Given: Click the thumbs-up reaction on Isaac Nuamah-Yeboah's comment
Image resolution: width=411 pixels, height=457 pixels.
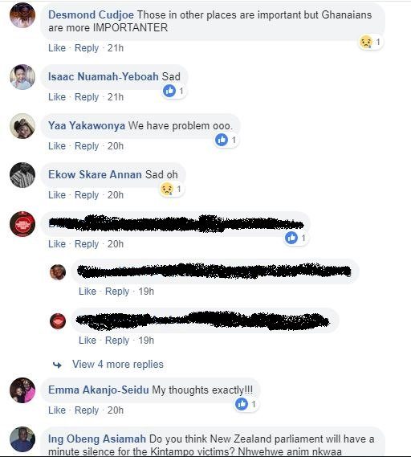Looking at the screenshot, I should pyautogui.click(x=169, y=91).
